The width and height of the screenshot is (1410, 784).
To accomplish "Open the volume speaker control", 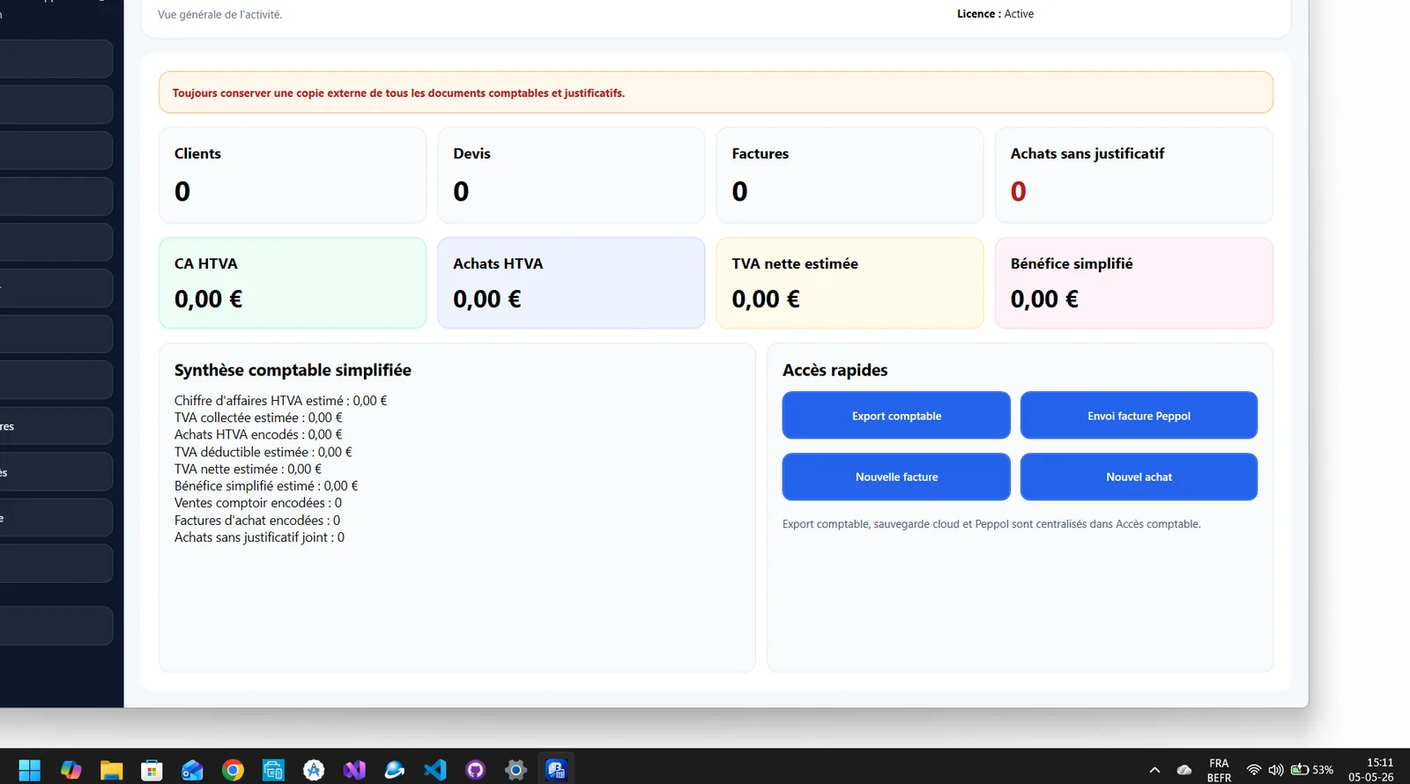I will pos(1275,770).
